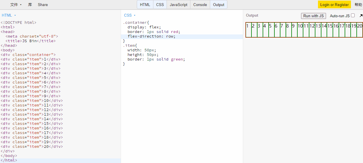This screenshot has height=163, width=363.
Task: Click output box numbered 3
Action: 260,30
